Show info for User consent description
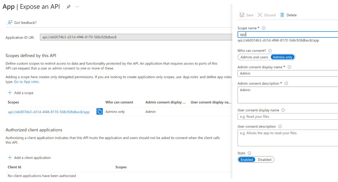The height and width of the screenshot is (182, 338). tap(280, 126)
